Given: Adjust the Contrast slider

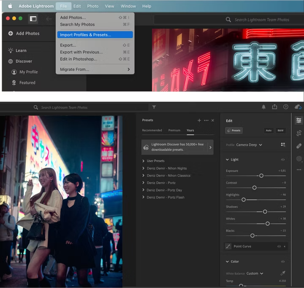Looking at the screenshot, I should click(254, 188).
